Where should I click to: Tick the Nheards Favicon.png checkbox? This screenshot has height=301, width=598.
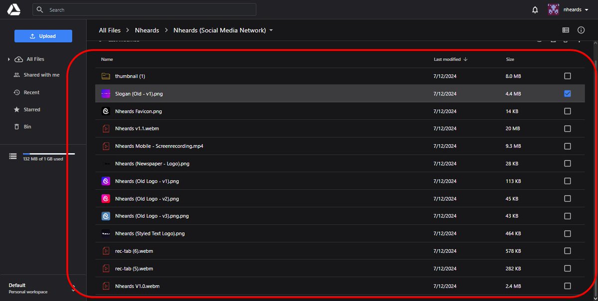click(x=568, y=111)
